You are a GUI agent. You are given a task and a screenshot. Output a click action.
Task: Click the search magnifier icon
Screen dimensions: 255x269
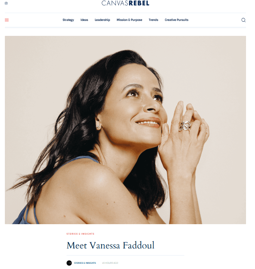pyautogui.click(x=243, y=20)
